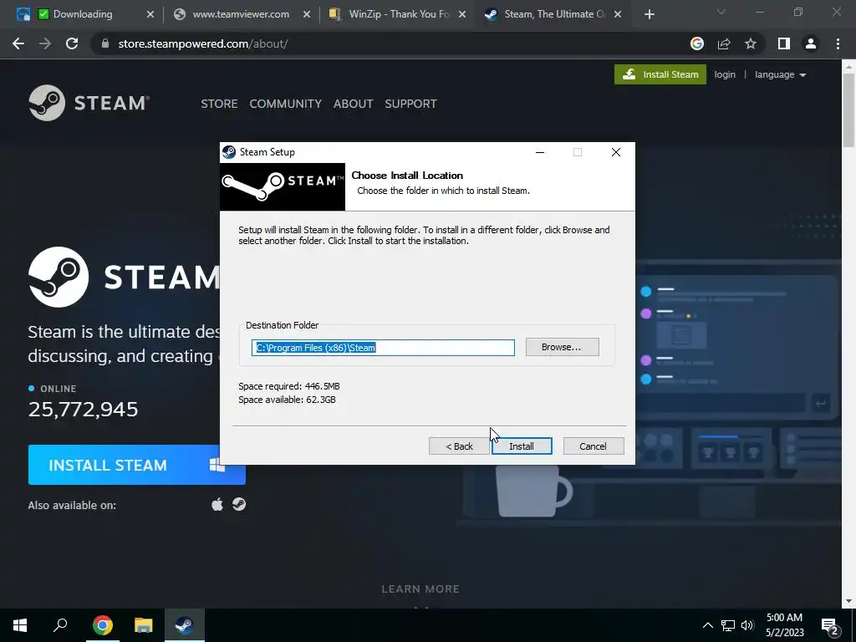Viewport: 856px width, 642px height.
Task: Reload the Steam page
Action: (72, 43)
